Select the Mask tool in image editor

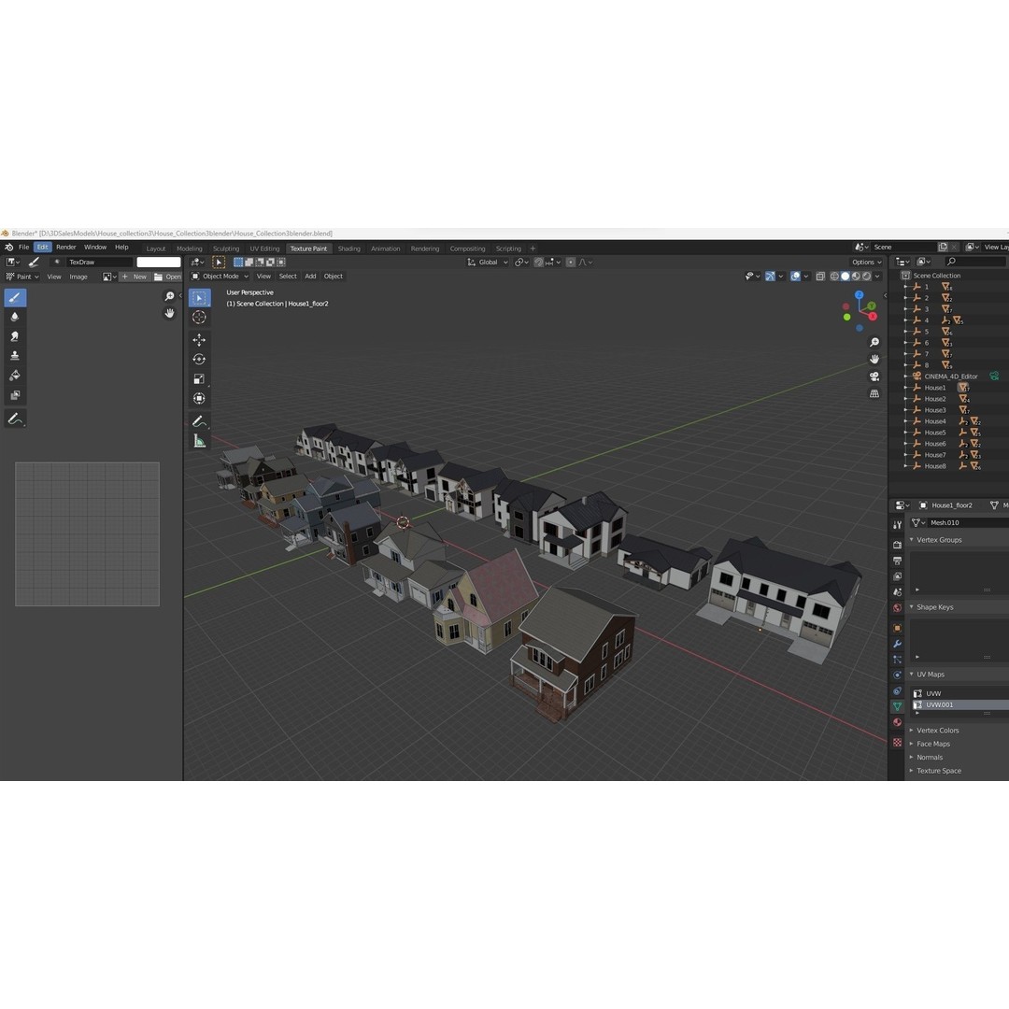(15, 395)
